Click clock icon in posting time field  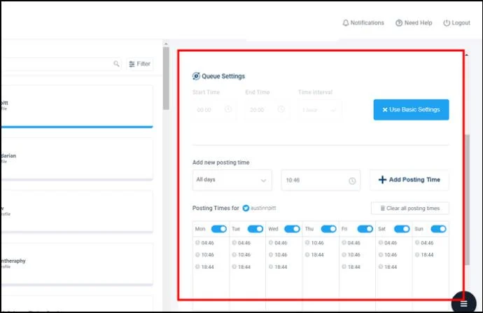coord(352,181)
